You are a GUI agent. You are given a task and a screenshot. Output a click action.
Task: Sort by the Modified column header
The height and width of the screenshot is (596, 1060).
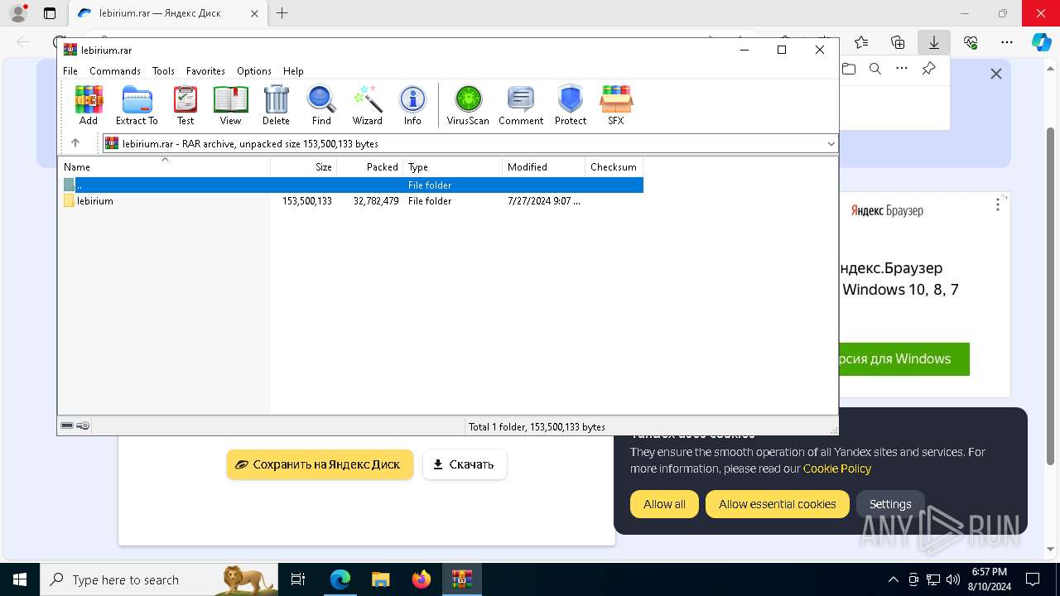click(x=544, y=167)
